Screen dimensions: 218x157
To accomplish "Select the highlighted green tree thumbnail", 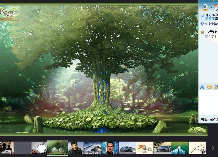I will [x=57, y=148].
